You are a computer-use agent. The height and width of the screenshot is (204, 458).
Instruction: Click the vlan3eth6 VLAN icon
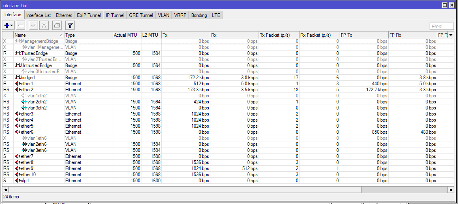point(24,150)
